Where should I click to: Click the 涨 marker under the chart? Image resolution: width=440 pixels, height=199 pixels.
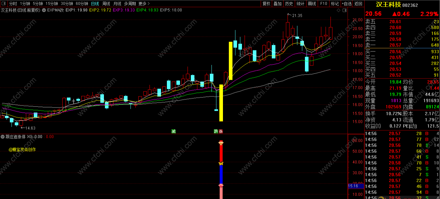pos(221,131)
